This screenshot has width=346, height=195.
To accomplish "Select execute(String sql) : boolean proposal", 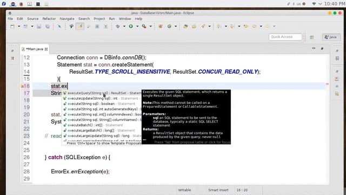I will (x=102, y=103).
